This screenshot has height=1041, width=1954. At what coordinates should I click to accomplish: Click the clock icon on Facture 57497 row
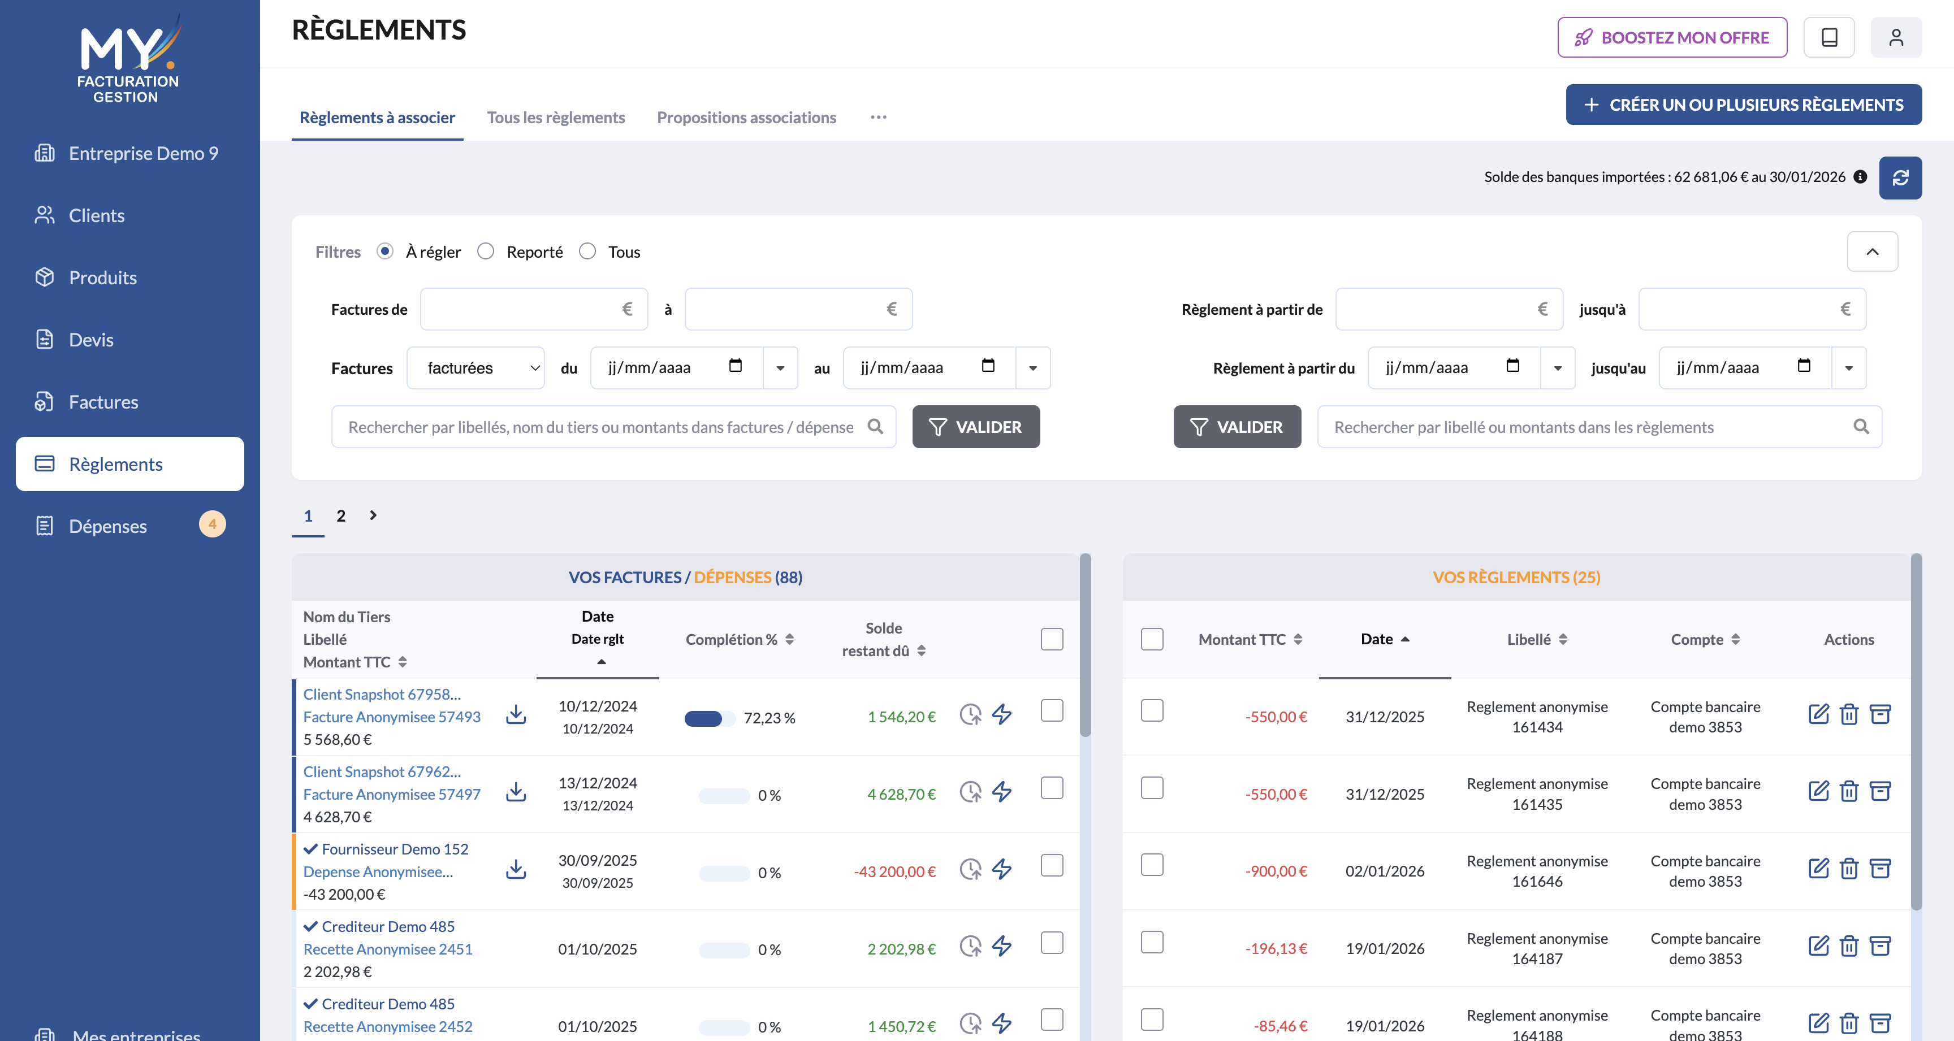pos(970,792)
